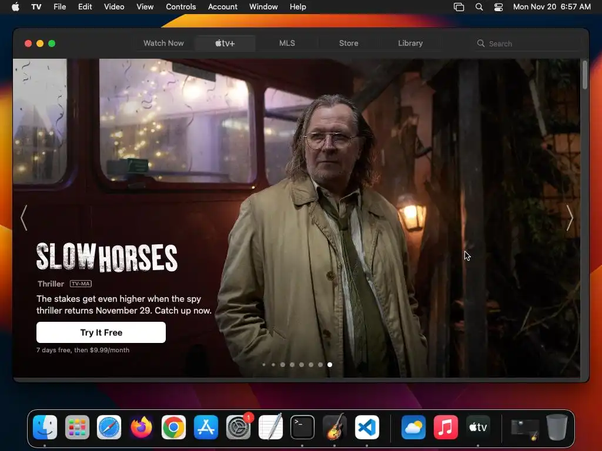602x451 pixels.
Task: Select the fifth carousel page dot
Action: click(302, 365)
